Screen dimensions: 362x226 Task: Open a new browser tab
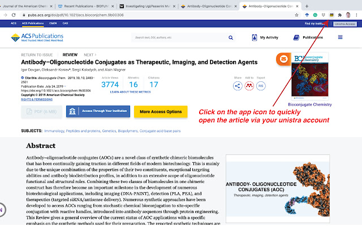click(x=307, y=6)
